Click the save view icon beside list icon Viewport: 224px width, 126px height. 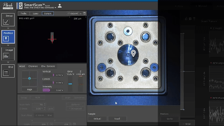(x=84, y=13)
